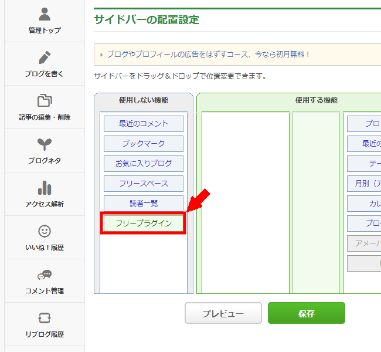This screenshot has height=352, width=381.
Task: Open the 管理トップ menu label
Action: click(x=45, y=31)
